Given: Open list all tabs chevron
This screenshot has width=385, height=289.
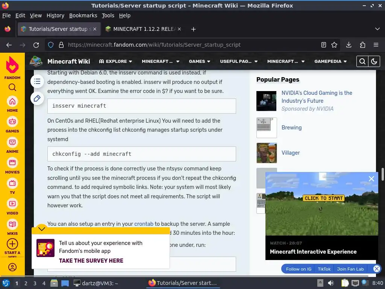Looking at the screenshot, I should coord(377,29).
